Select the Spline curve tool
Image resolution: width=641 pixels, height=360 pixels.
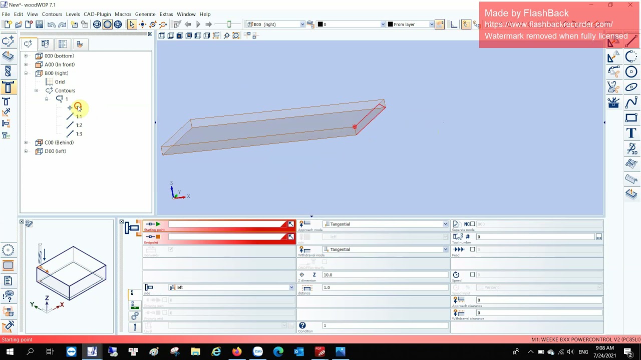[x=631, y=102]
